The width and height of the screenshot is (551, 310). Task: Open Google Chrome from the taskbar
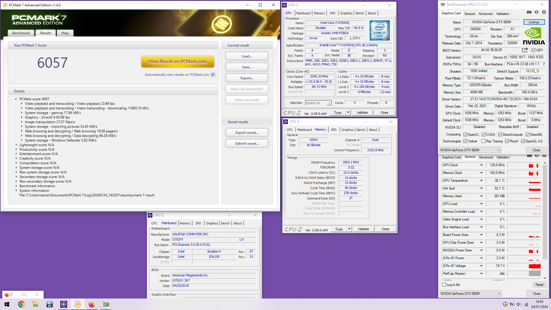click(x=21, y=304)
